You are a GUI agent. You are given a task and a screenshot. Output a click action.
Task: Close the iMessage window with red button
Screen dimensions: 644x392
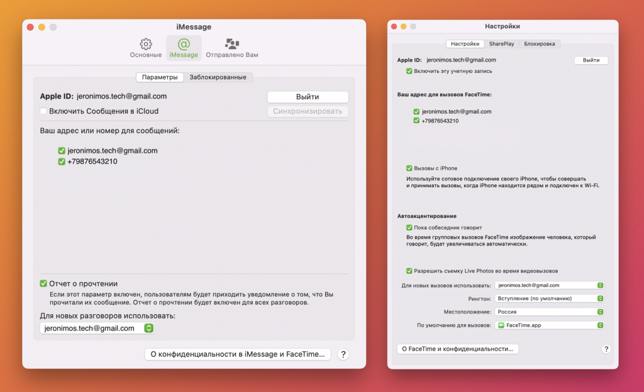pos(30,27)
